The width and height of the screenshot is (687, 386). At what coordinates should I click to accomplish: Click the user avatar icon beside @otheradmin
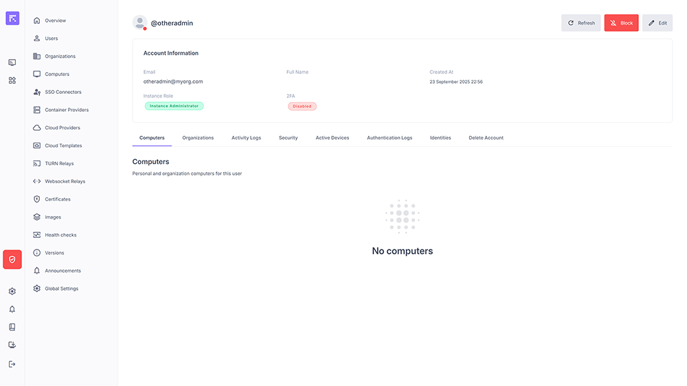140,23
